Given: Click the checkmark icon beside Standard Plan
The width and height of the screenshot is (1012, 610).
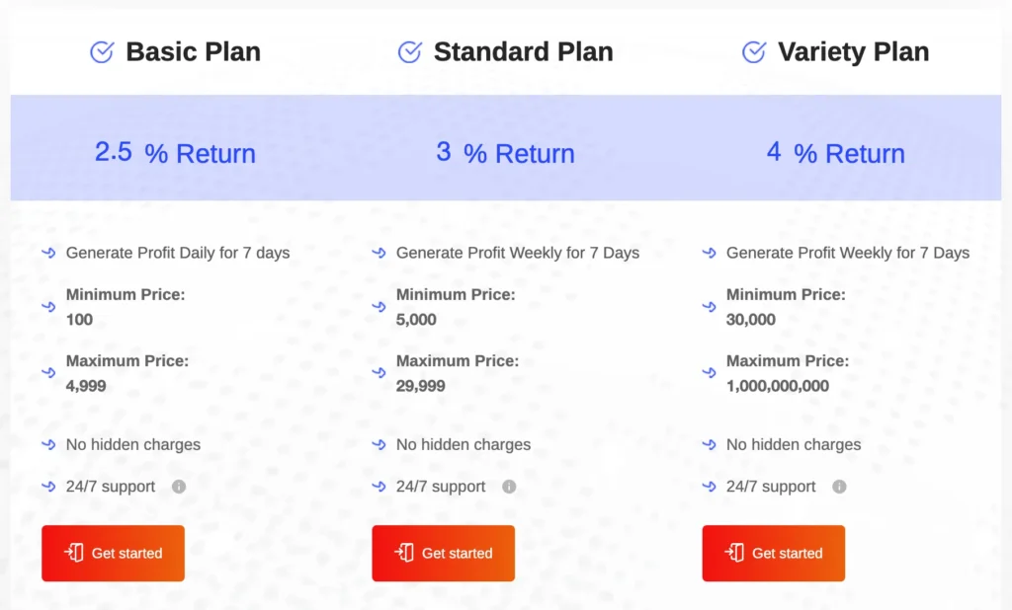Looking at the screenshot, I should pos(409,52).
